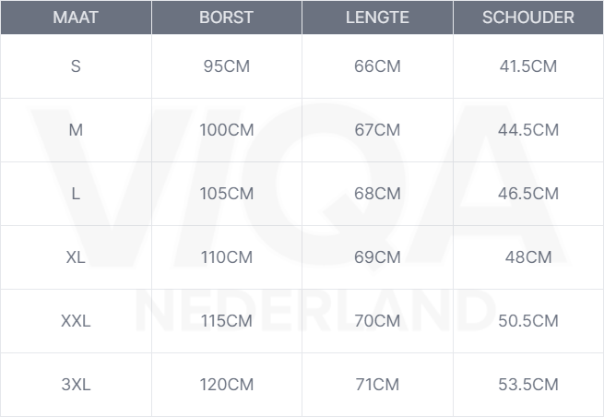Select the 3XL size cell

(x=76, y=385)
